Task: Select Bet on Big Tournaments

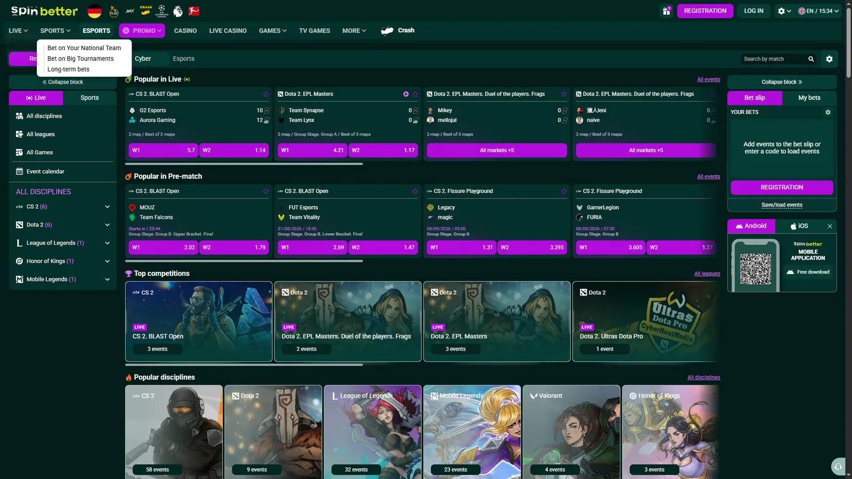Action: tap(80, 59)
